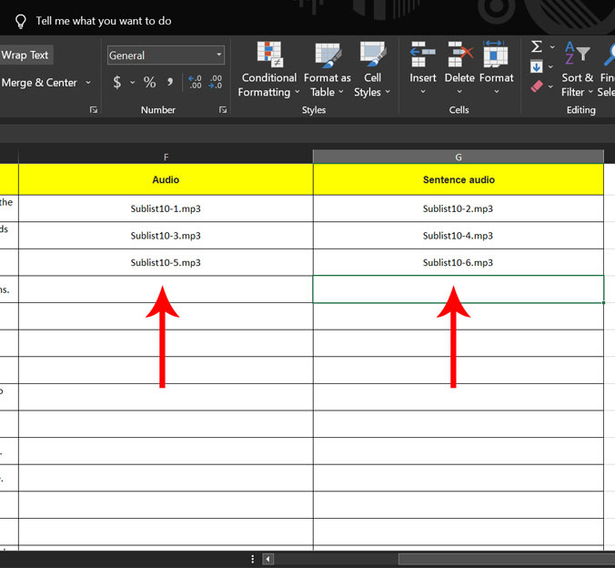The width and height of the screenshot is (615, 568).
Task: Click the horizontal scrollbar thumb
Action: click(507, 559)
